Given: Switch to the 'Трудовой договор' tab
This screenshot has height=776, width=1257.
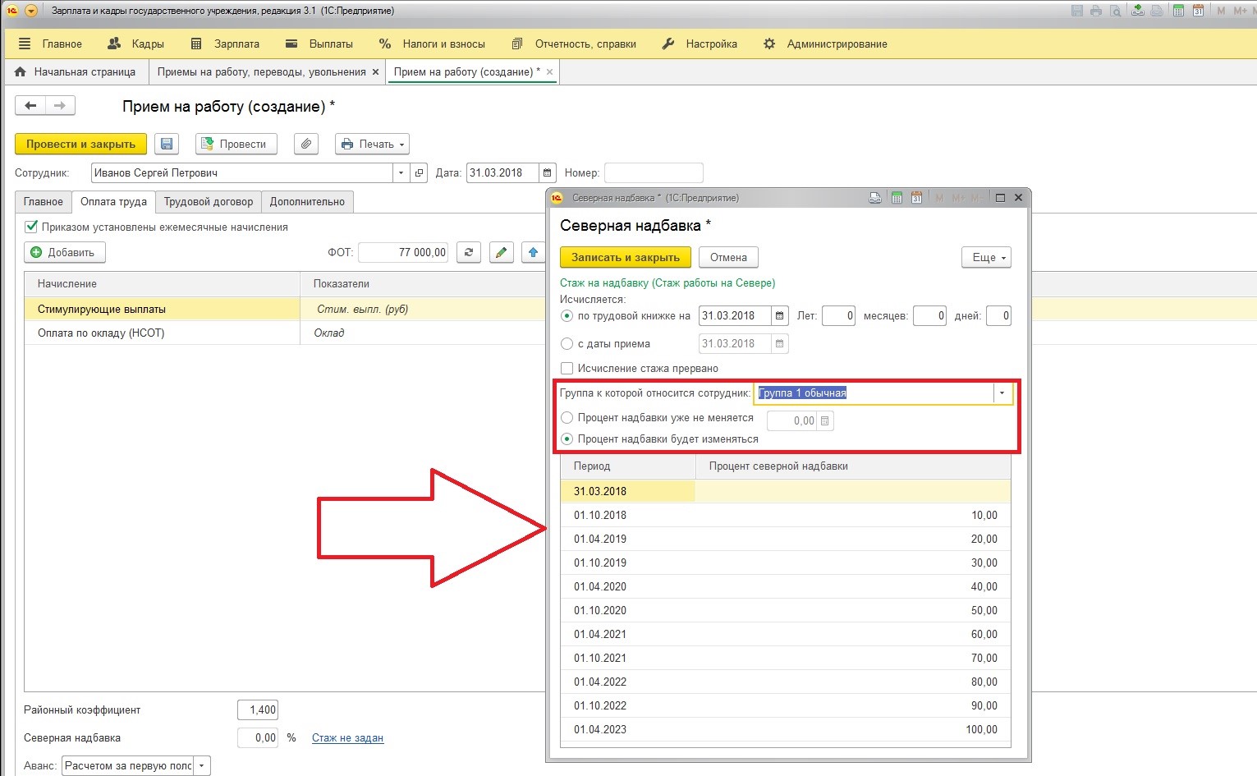Looking at the screenshot, I should (209, 201).
